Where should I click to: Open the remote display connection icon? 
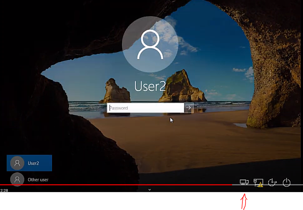[244, 182]
